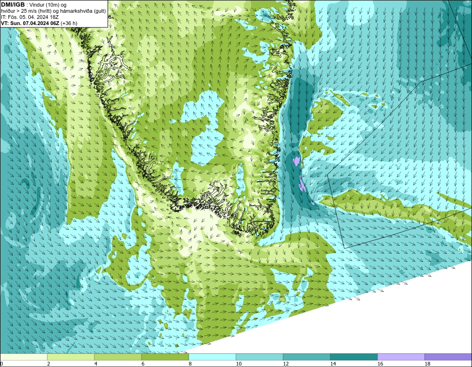The height and width of the screenshot is (367, 472).
Task: Click the legend label '4'
Action: [x=96, y=364]
